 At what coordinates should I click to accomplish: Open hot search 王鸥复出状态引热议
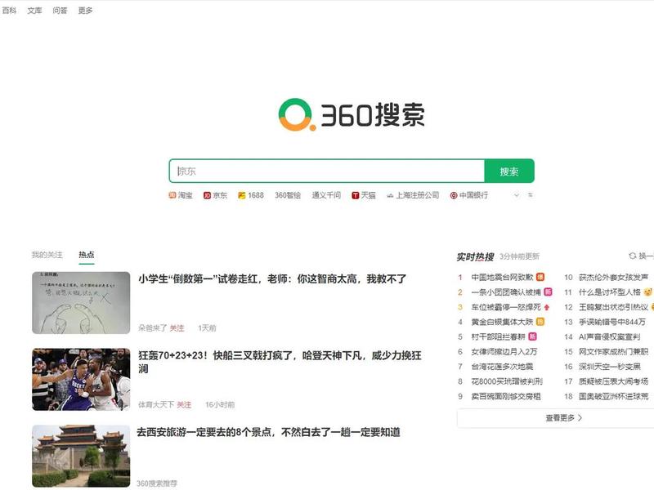(x=614, y=307)
